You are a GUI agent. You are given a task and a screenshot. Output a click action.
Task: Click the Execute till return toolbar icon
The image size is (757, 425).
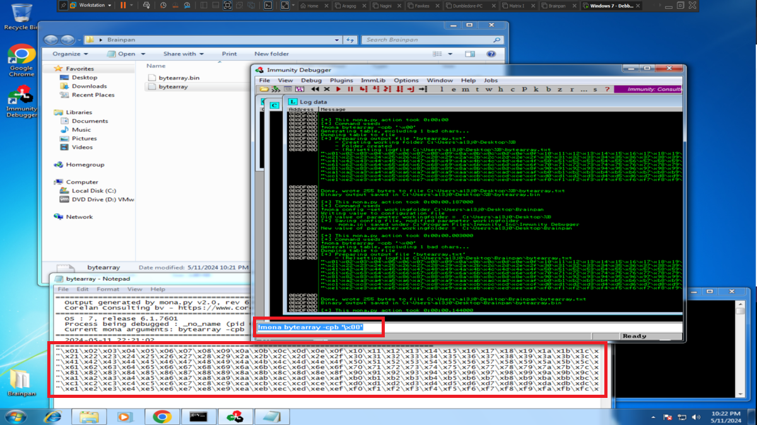[x=411, y=89]
